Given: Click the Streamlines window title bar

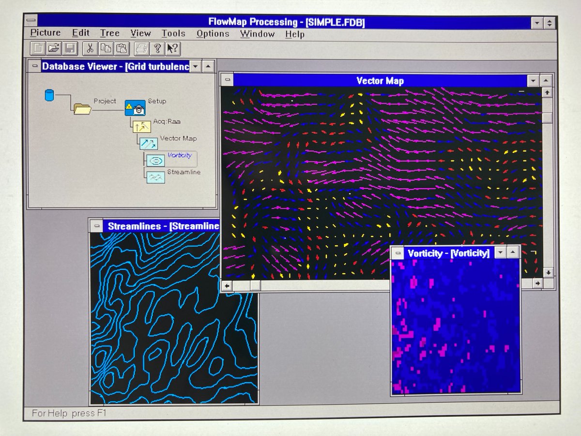Looking at the screenshot, I should point(161,226).
